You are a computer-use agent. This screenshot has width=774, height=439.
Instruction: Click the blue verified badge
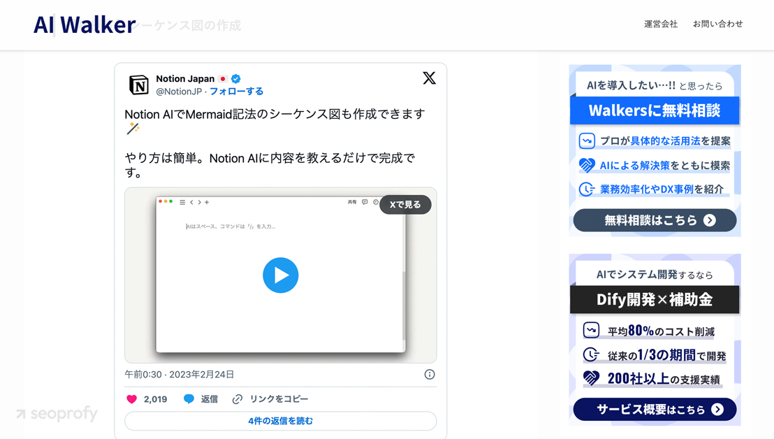236,78
